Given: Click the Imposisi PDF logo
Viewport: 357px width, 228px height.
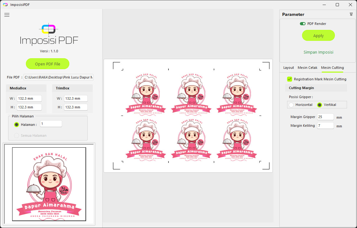Looking at the screenshot, I should coord(49,35).
